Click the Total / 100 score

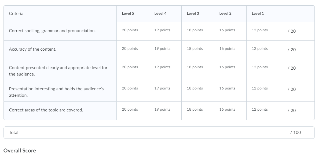point(295,133)
